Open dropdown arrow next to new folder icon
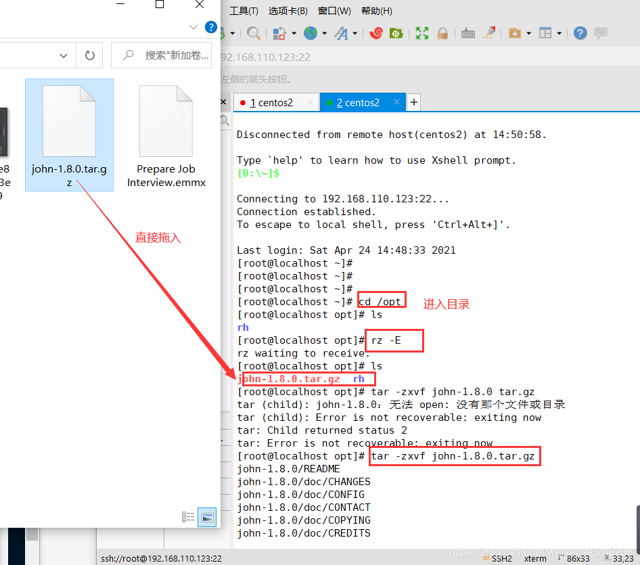Screen dimensions: 640x565 click(x=528, y=33)
